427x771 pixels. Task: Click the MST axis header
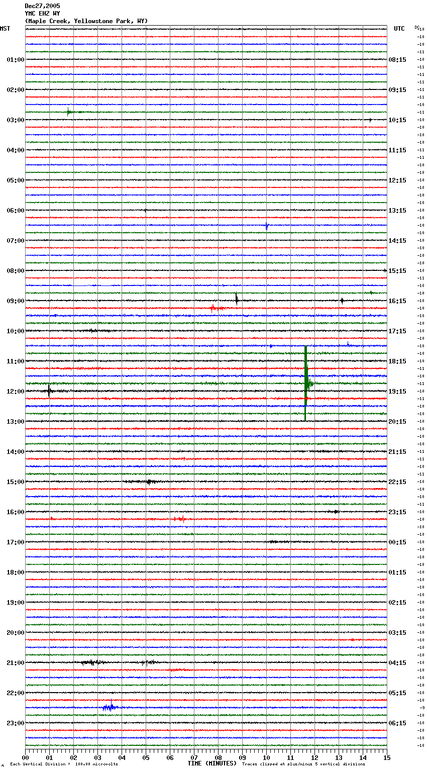point(5,29)
